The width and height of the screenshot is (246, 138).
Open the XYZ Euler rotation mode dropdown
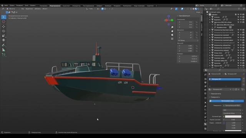click(x=188, y=41)
